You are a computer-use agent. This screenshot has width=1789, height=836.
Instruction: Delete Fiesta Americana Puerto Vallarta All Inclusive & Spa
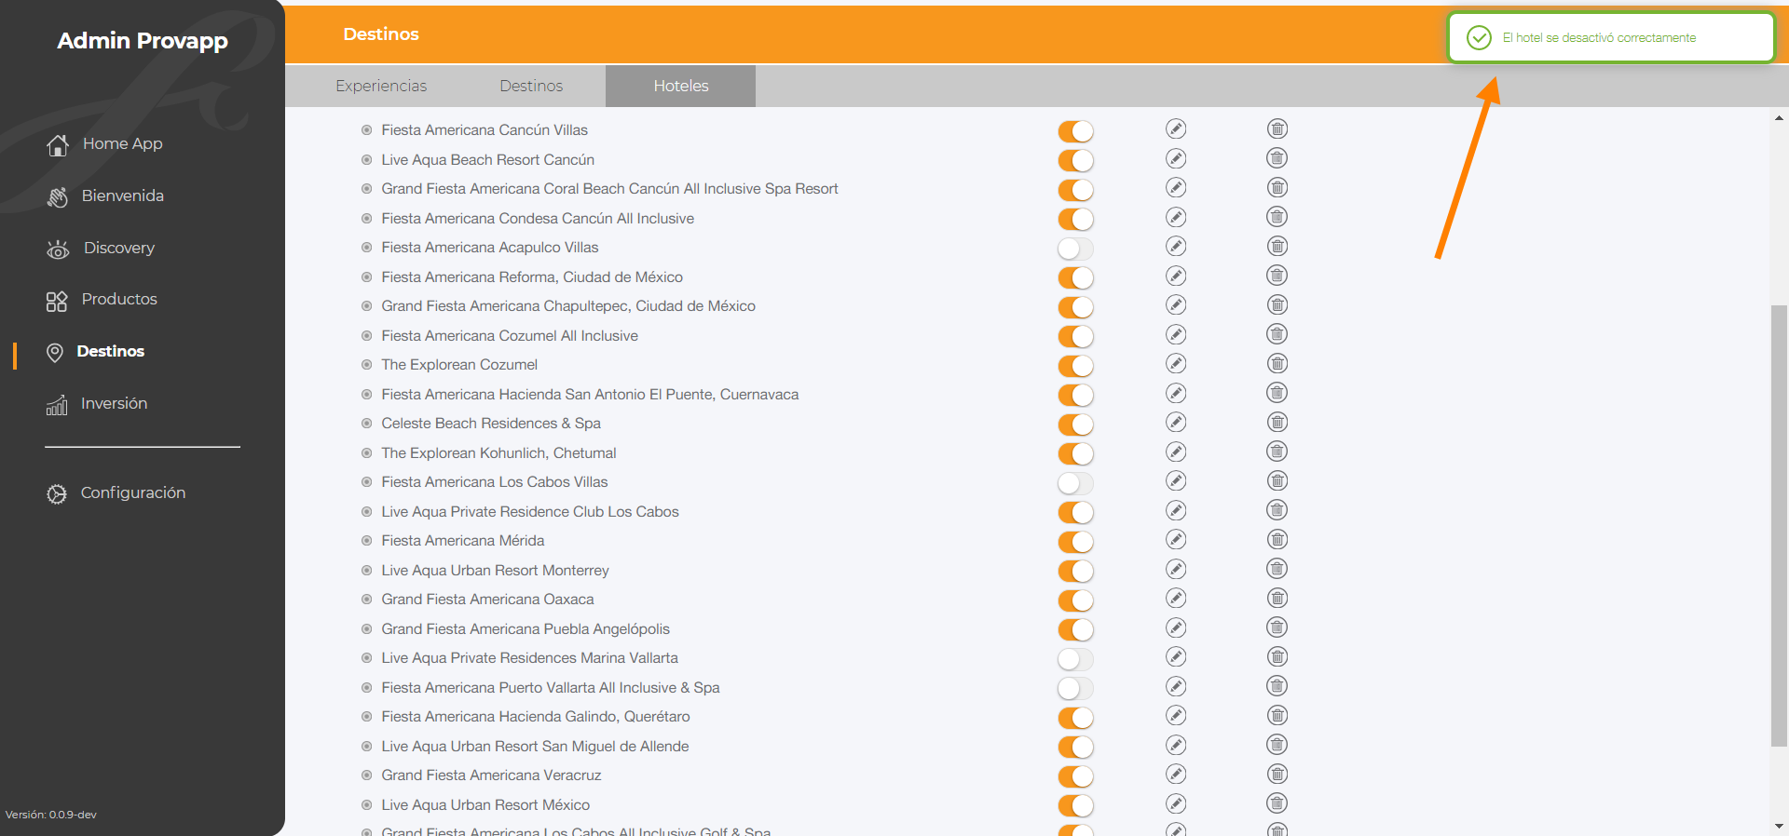[x=1277, y=686]
